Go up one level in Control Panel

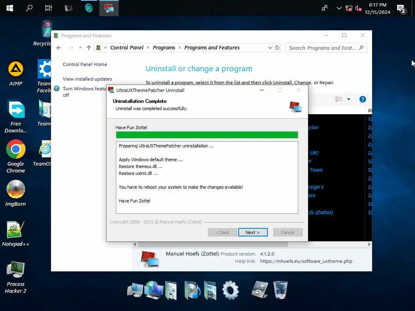point(89,48)
